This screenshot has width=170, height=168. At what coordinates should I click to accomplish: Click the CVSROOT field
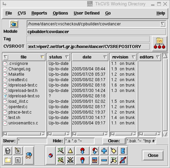point(88,47)
